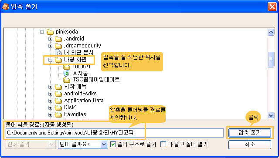The width and height of the screenshot is (279, 158).
Task: Click the folder tree scroll-down arrow
Action: [271, 115]
